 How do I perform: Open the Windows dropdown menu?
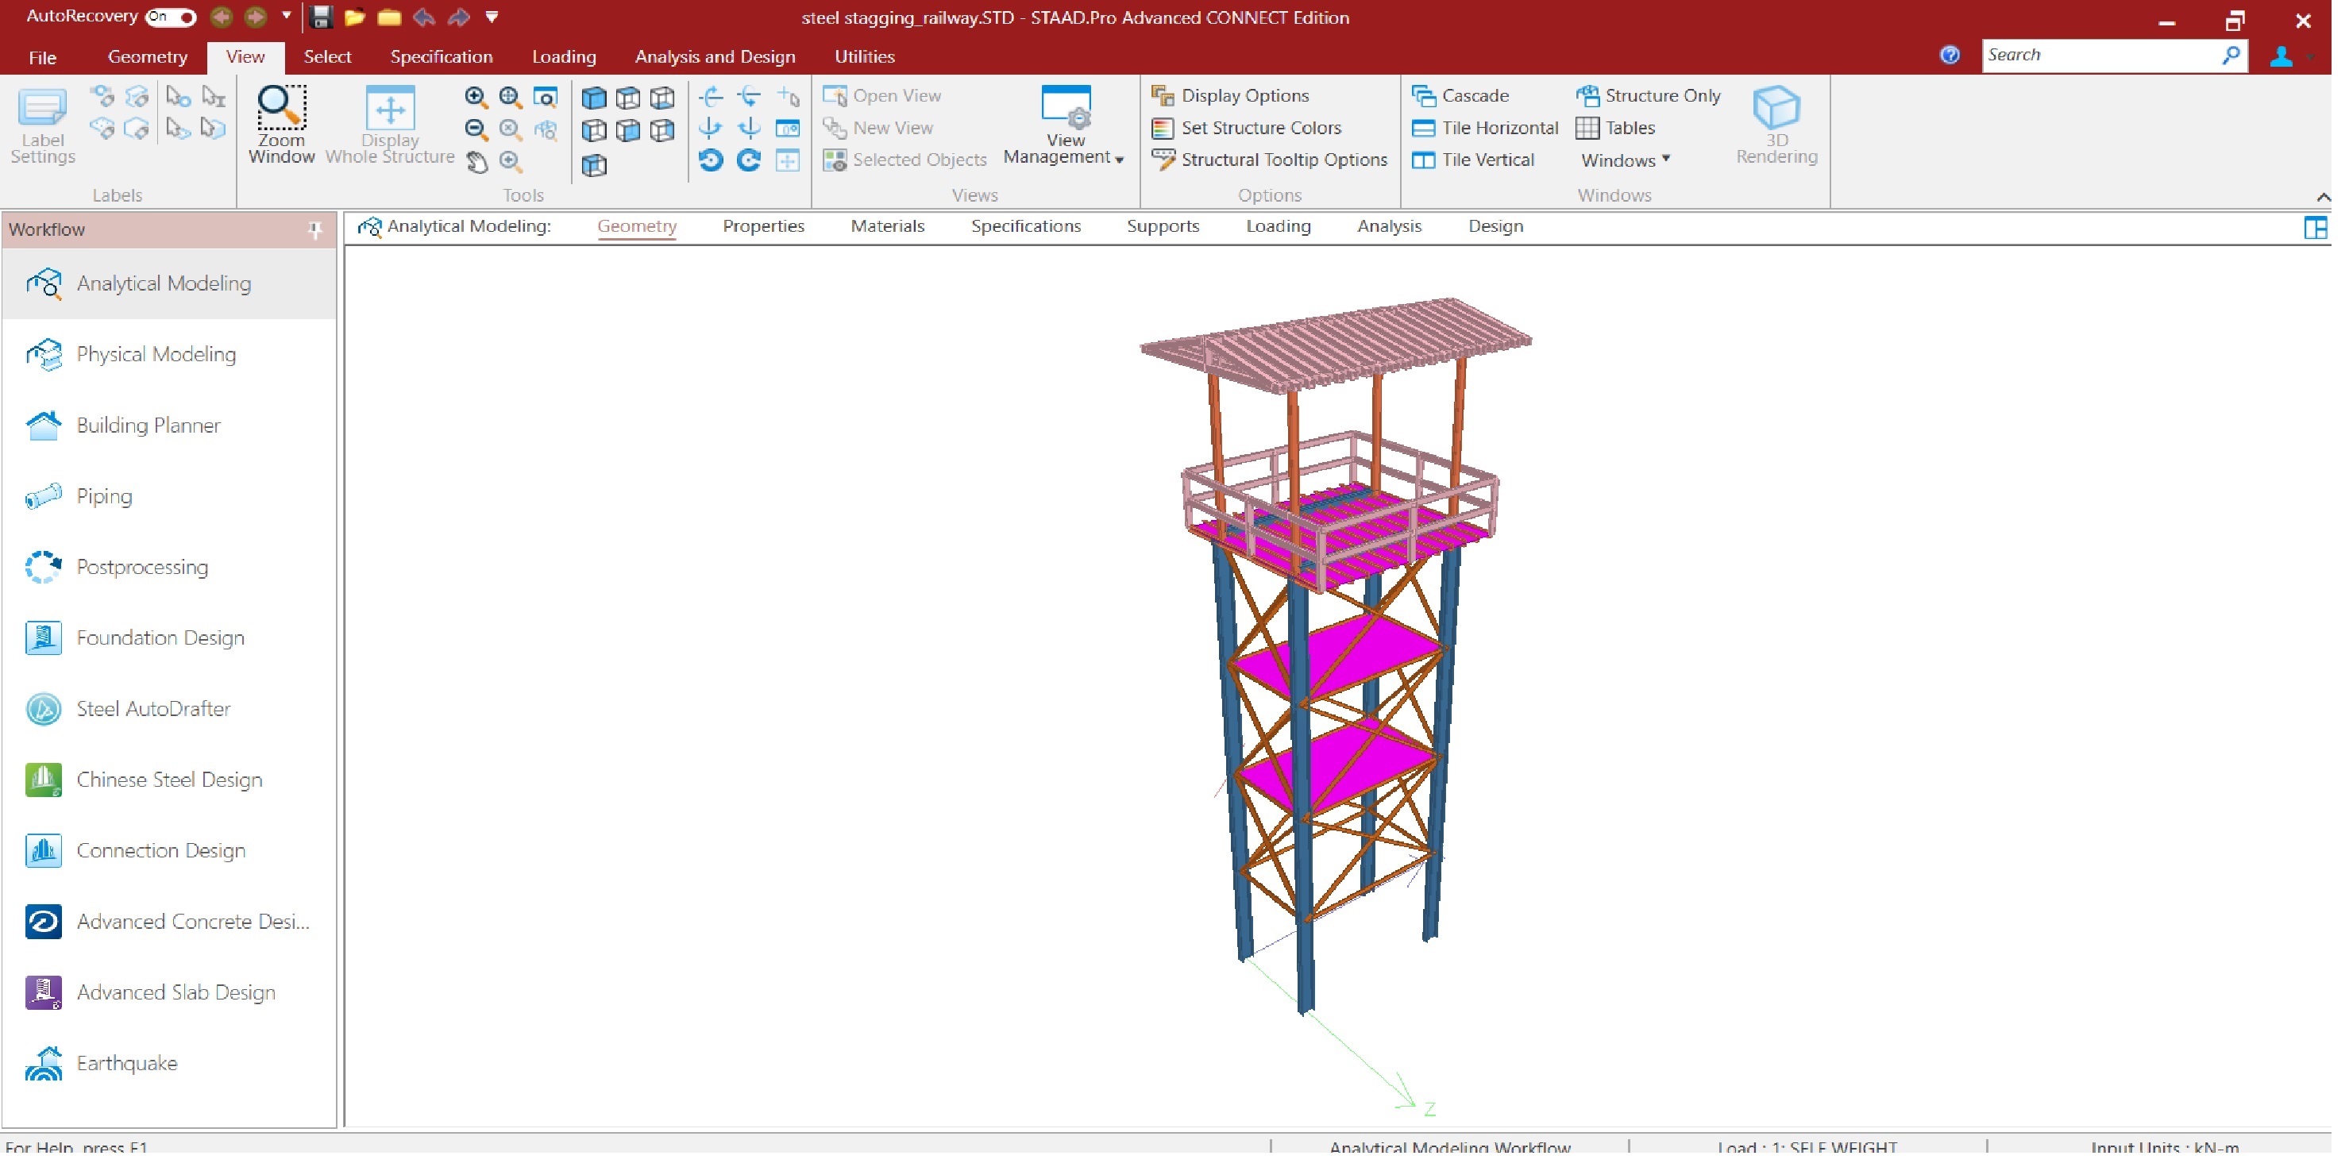[1625, 160]
